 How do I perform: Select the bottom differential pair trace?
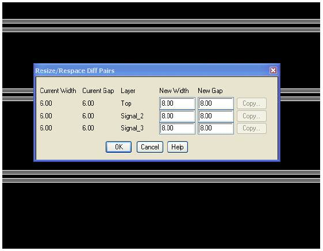point(161,180)
